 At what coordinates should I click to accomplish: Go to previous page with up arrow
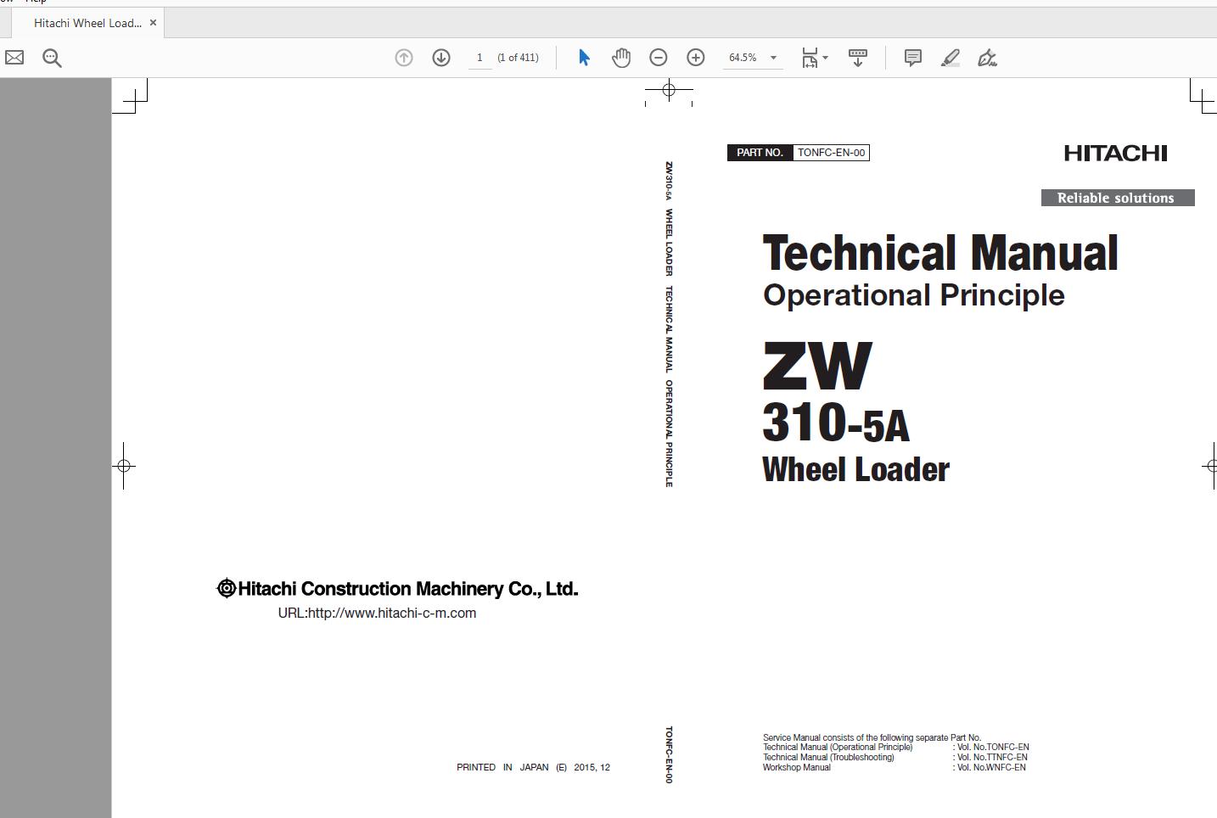coord(404,58)
